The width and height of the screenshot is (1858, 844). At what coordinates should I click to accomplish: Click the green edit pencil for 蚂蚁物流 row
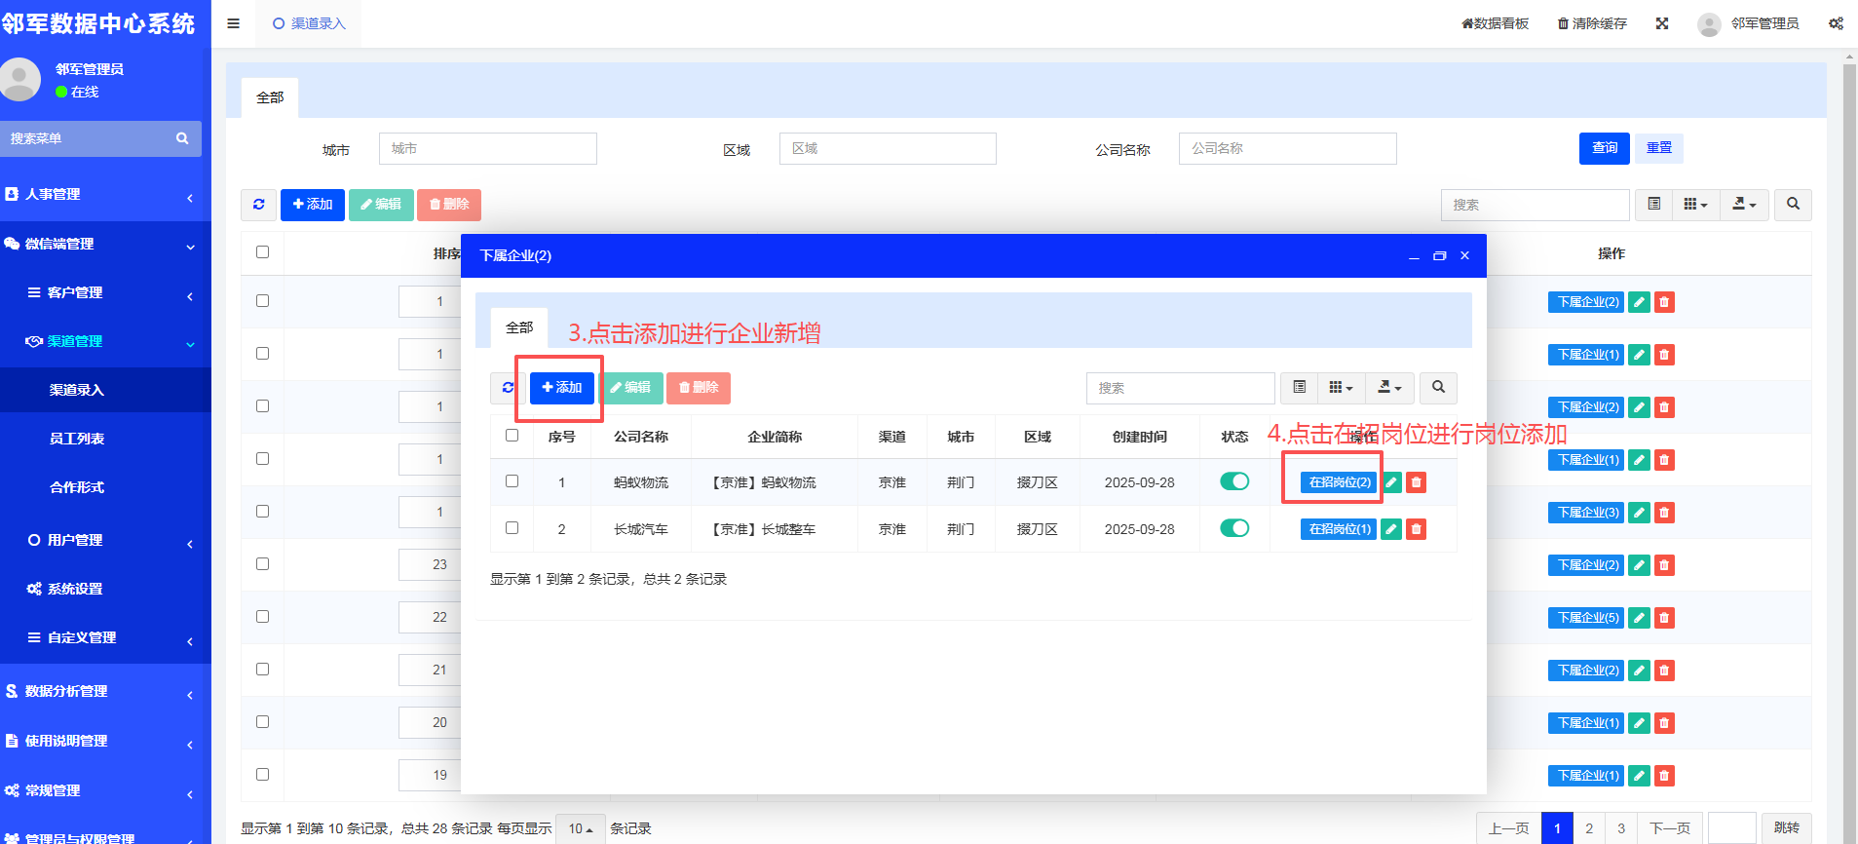[x=1392, y=482]
